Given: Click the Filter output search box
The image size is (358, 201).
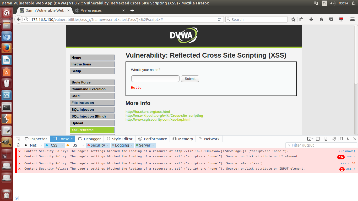Looking at the screenshot, I should click(x=321, y=145).
